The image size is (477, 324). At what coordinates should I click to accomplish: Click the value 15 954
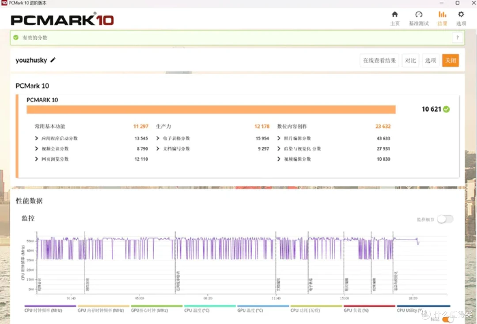(x=262, y=138)
